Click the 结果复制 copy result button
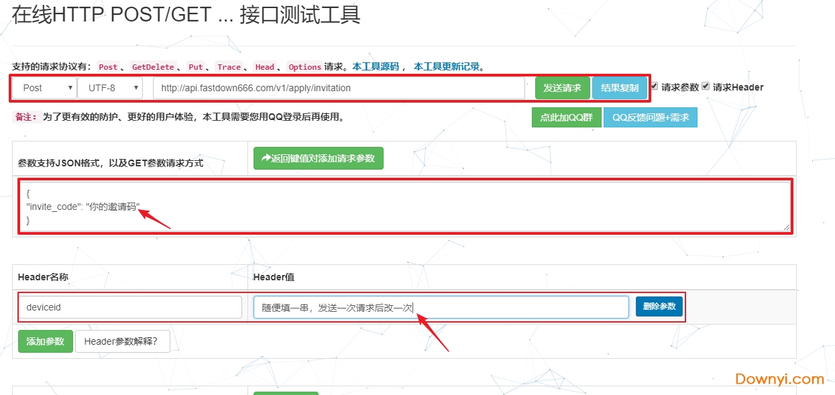Viewport: 835px width, 395px height. (619, 87)
